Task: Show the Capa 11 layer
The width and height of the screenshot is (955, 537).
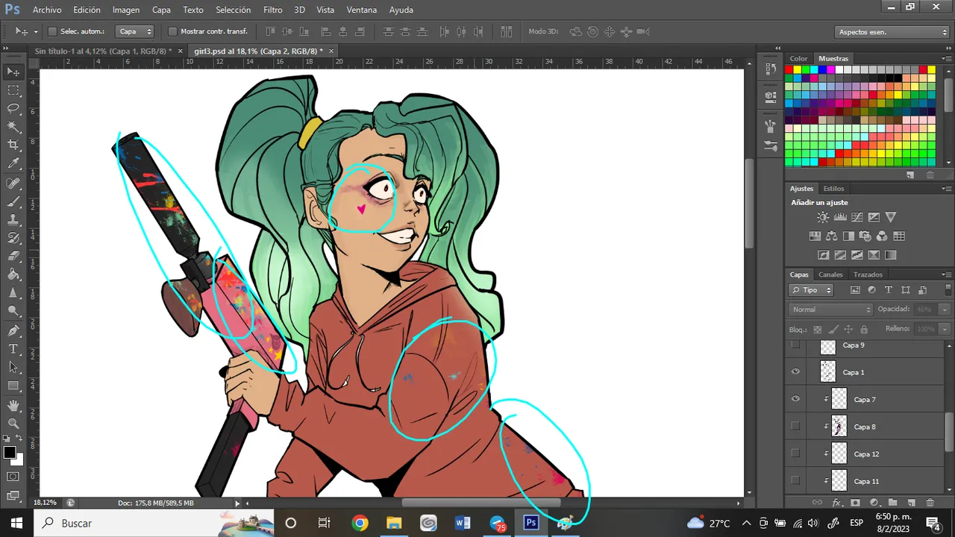Action: point(795,480)
